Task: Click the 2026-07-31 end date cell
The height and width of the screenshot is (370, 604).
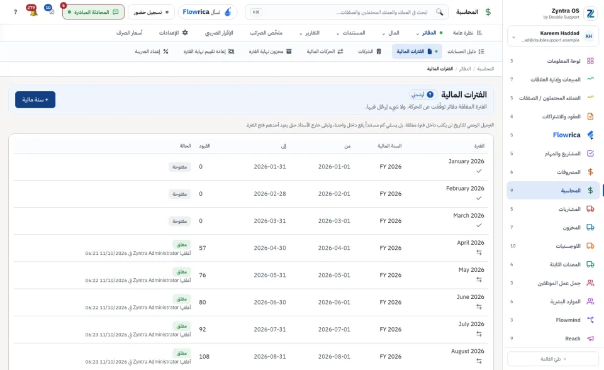Action: (270, 330)
